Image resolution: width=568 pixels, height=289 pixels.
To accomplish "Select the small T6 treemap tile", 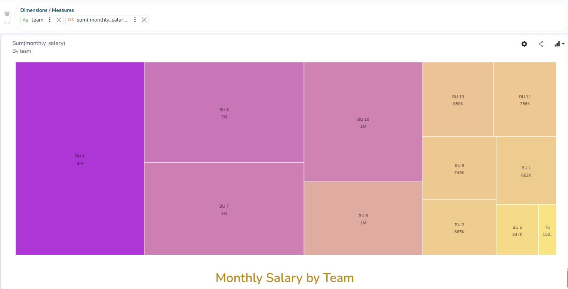I will [x=547, y=230].
